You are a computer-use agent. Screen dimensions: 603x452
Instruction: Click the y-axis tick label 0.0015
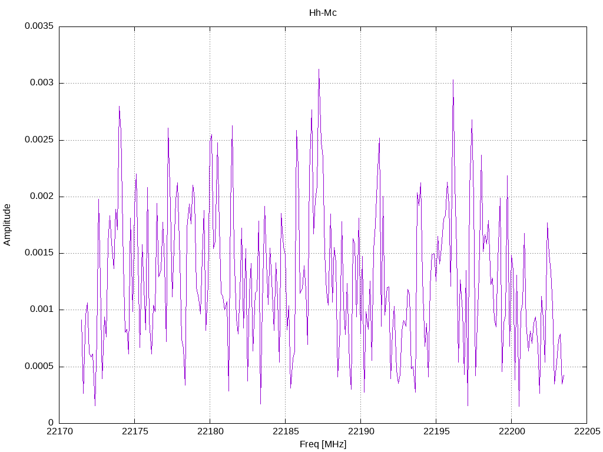tap(39, 253)
